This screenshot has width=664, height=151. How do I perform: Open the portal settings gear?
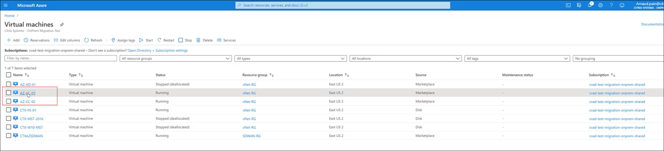(600, 5)
